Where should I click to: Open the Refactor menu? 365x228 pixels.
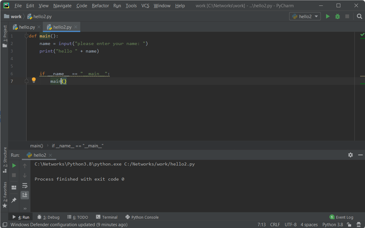[x=100, y=6]
